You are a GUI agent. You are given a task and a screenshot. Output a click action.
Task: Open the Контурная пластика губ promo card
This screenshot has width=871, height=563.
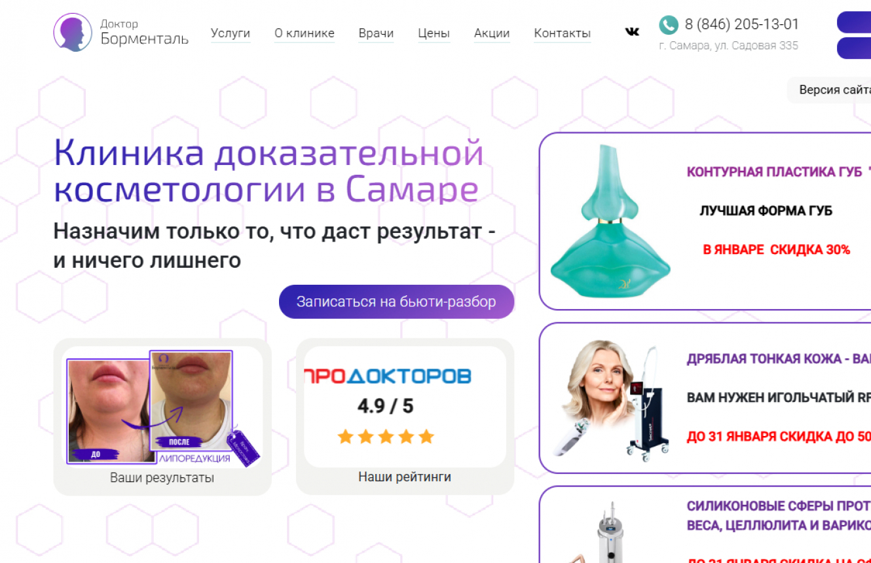tap(705, 221)
